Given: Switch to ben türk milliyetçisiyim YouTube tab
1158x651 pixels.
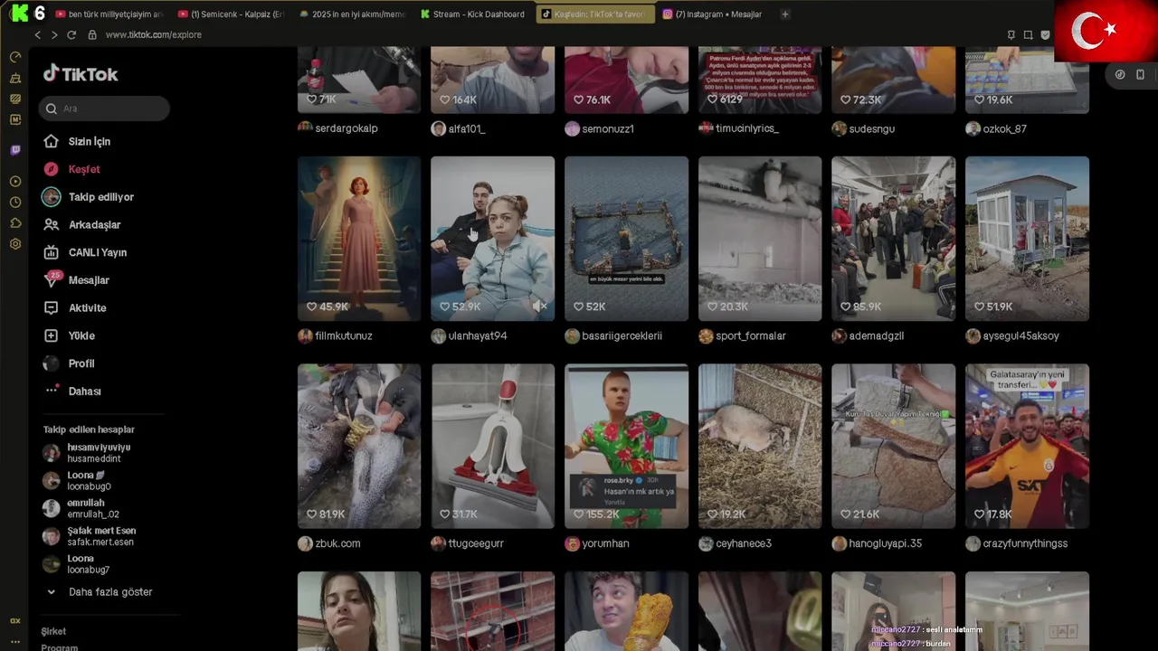Looking at the screenshot, I should point(109,14).
